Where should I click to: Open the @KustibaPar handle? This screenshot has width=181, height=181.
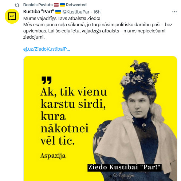coord(76,12)
